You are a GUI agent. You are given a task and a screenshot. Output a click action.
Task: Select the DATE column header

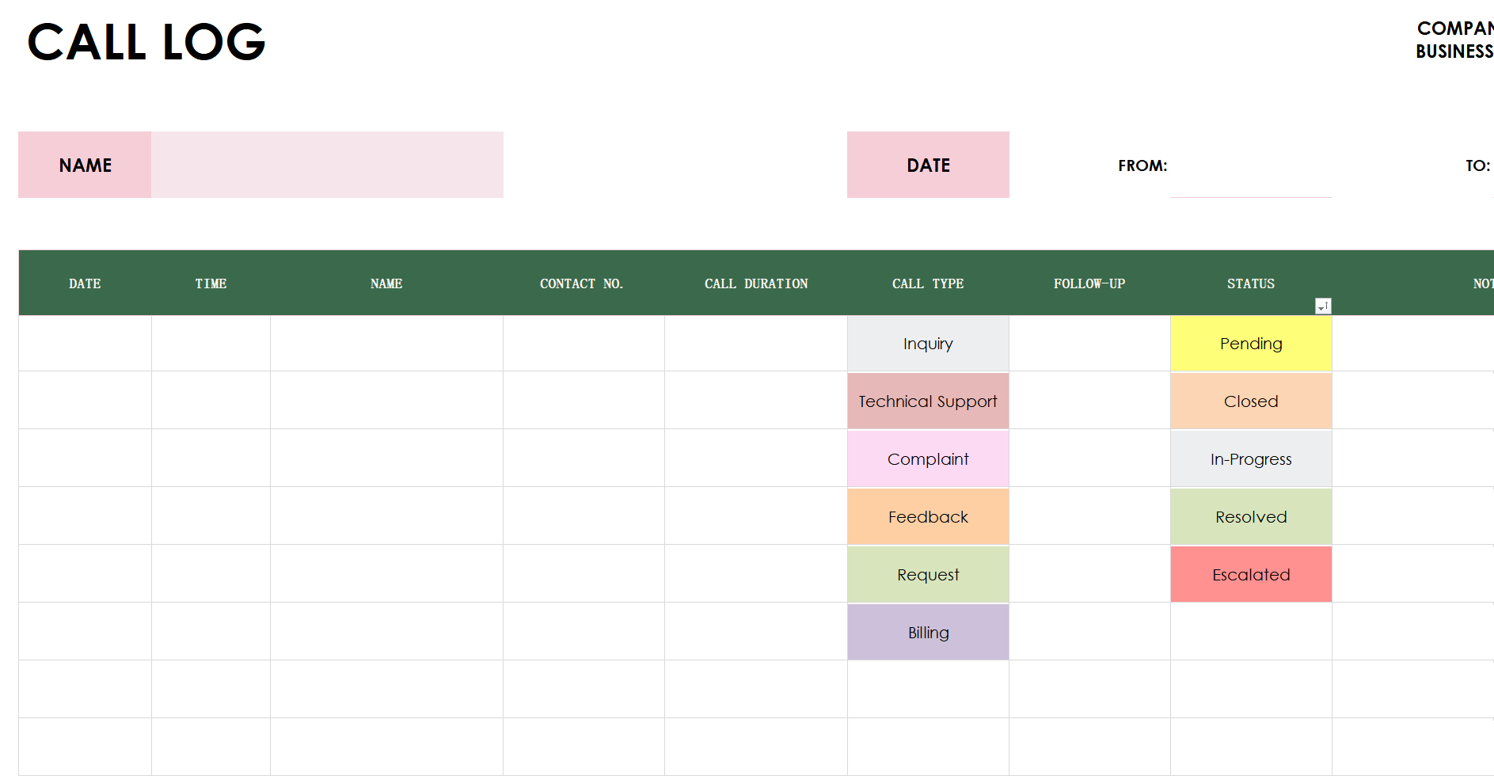(85, 283)
